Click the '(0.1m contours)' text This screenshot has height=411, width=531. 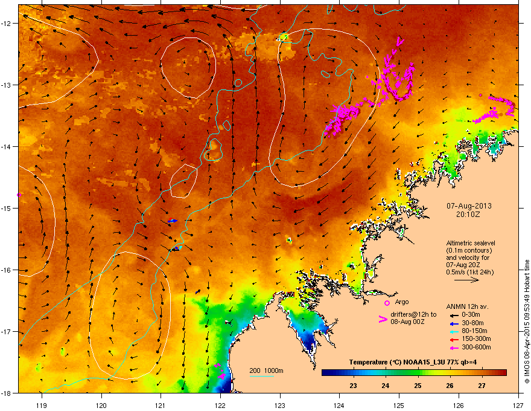pyautogui.click(x=469, y=250)
